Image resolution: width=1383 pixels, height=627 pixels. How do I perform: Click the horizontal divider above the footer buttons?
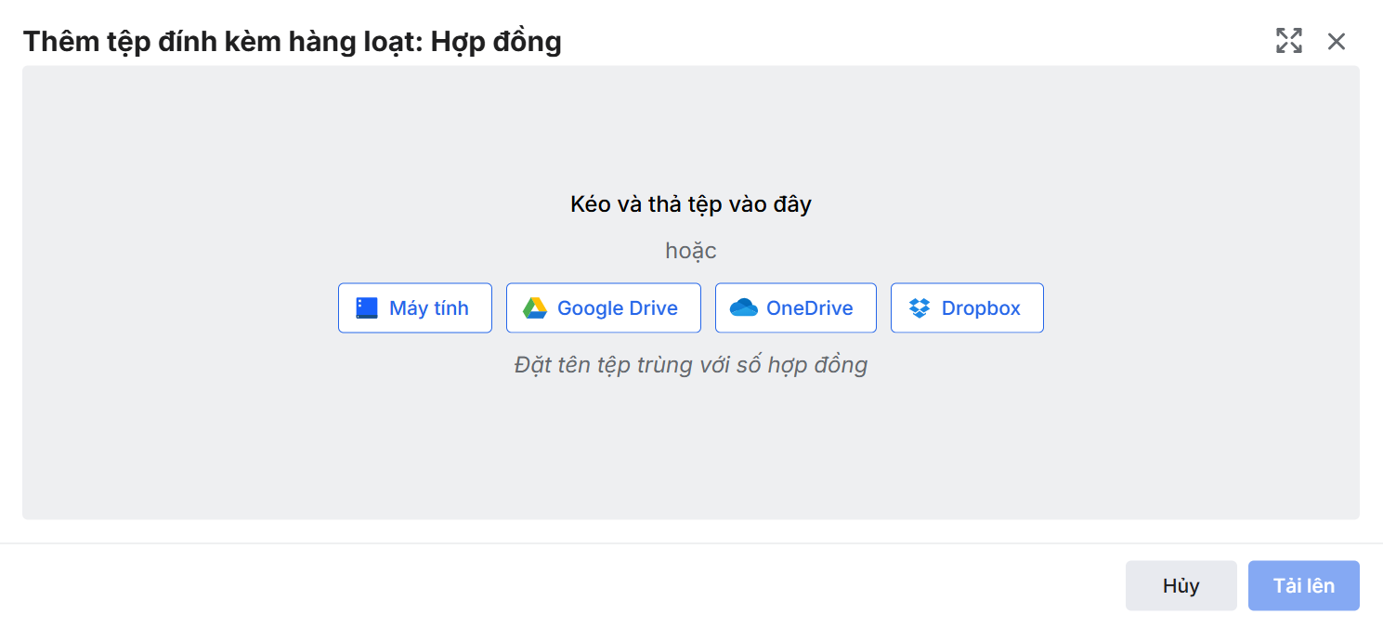coord(691,543)
